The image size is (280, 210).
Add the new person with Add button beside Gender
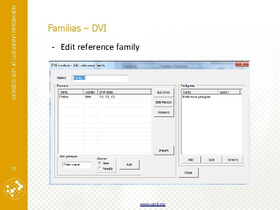(x=129, y=164)
